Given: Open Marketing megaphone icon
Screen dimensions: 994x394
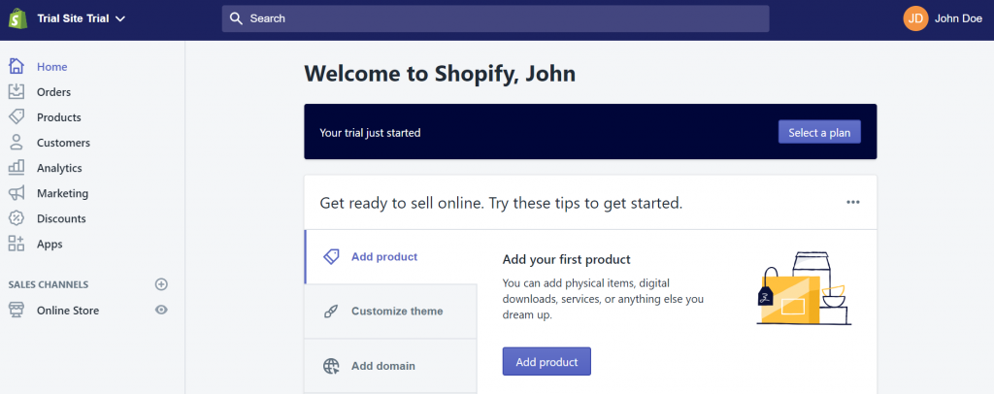Looking at the screenshot, I should 16,193.
